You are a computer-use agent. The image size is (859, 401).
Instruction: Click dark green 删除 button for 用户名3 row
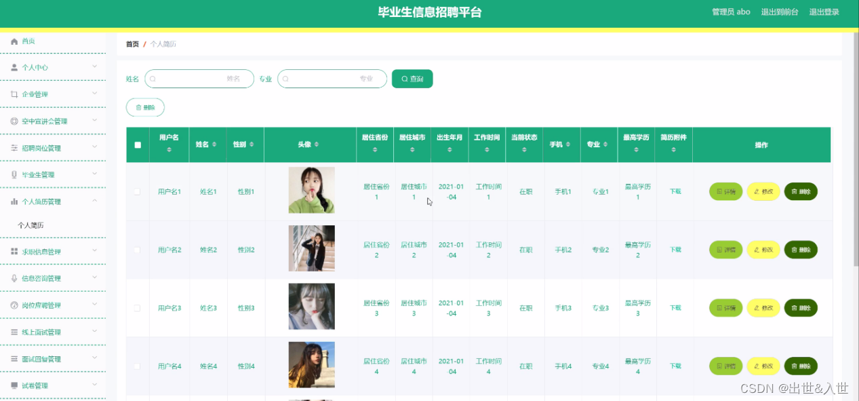tap(801, 308)
